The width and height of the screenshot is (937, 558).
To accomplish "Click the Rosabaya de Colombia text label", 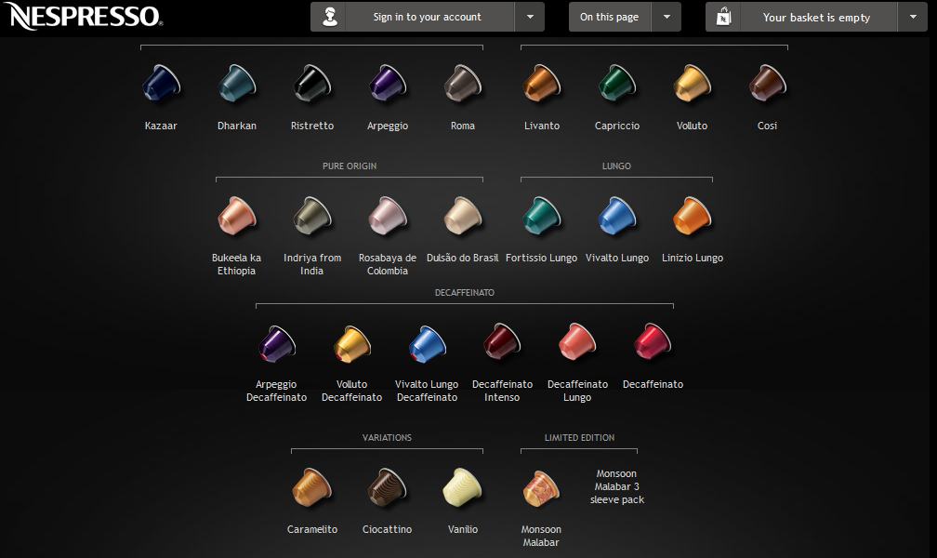I will (387, 264).
